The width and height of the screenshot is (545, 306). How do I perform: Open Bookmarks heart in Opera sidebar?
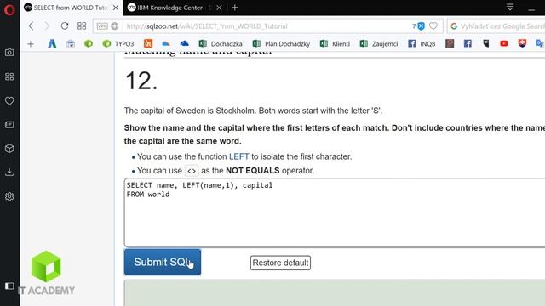[x=9, y=100]
